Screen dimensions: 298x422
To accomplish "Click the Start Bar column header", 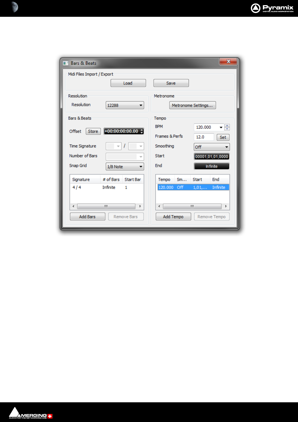I will pos(133,179).
